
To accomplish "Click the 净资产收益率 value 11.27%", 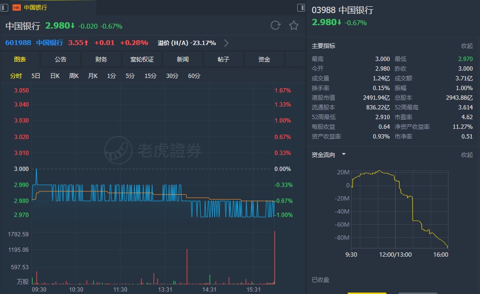I will click(x=463, y=126).
